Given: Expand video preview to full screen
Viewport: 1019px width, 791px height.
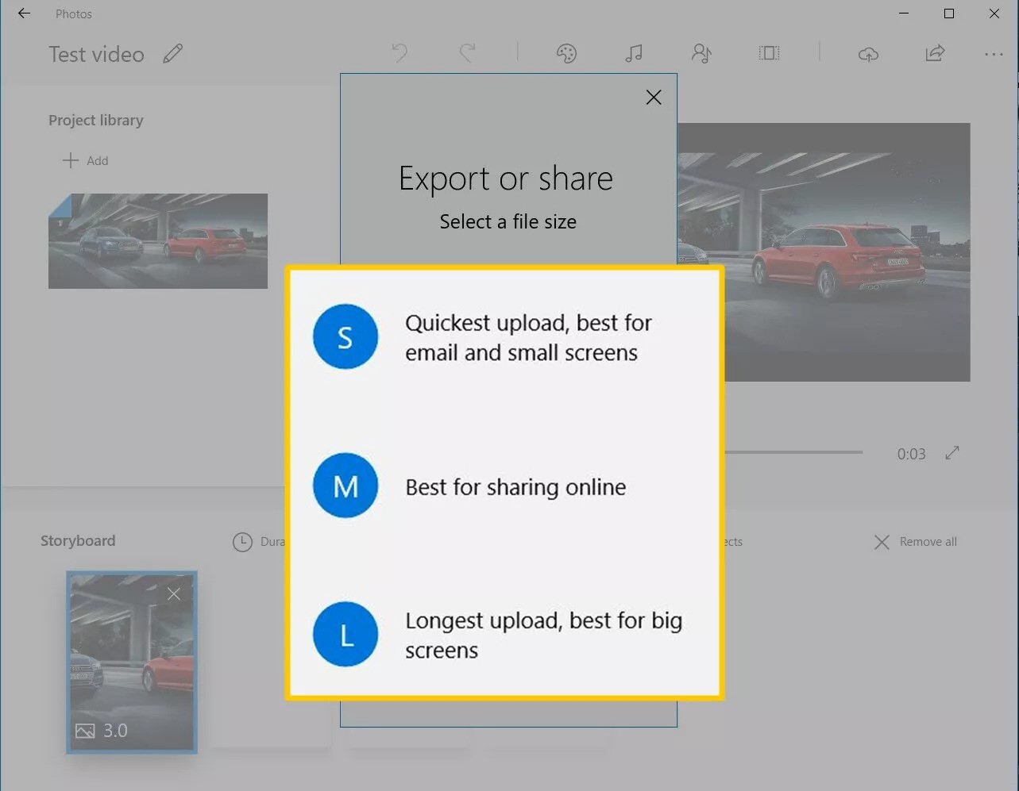Looking at the screenshot, I should click(x=952, y=453).
